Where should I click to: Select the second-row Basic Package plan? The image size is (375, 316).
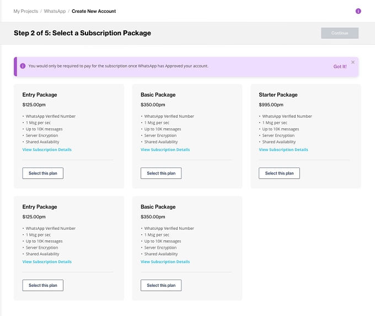(161, 285)
